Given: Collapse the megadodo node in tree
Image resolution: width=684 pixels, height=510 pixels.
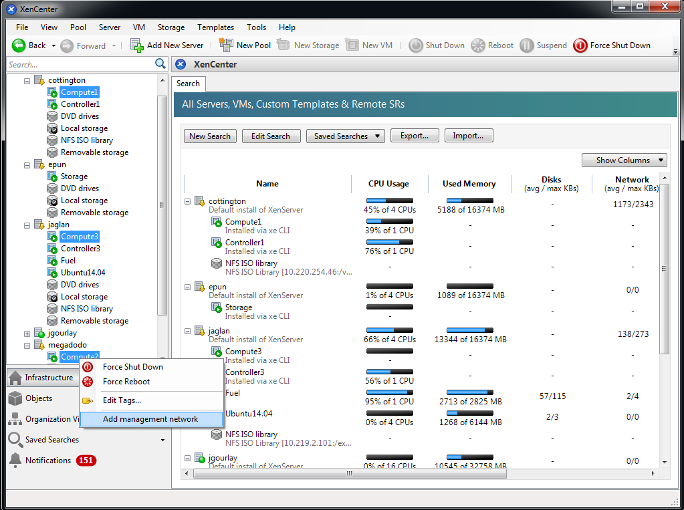Looking at the screenshot, I should pos(27,346).
